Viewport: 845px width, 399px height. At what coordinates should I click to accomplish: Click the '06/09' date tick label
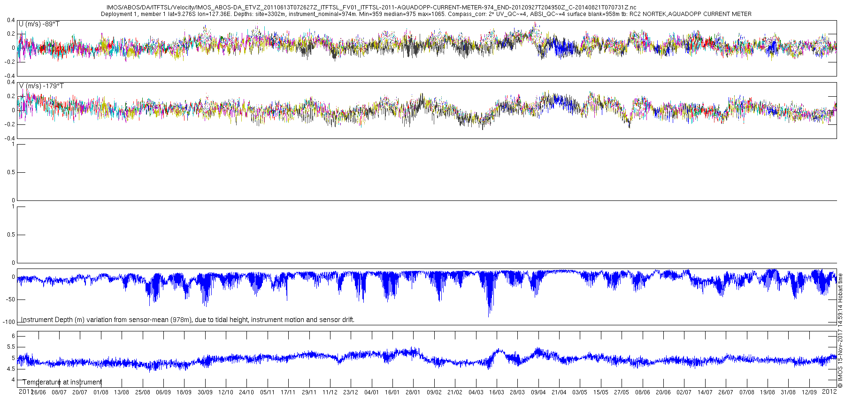(163, 392)
